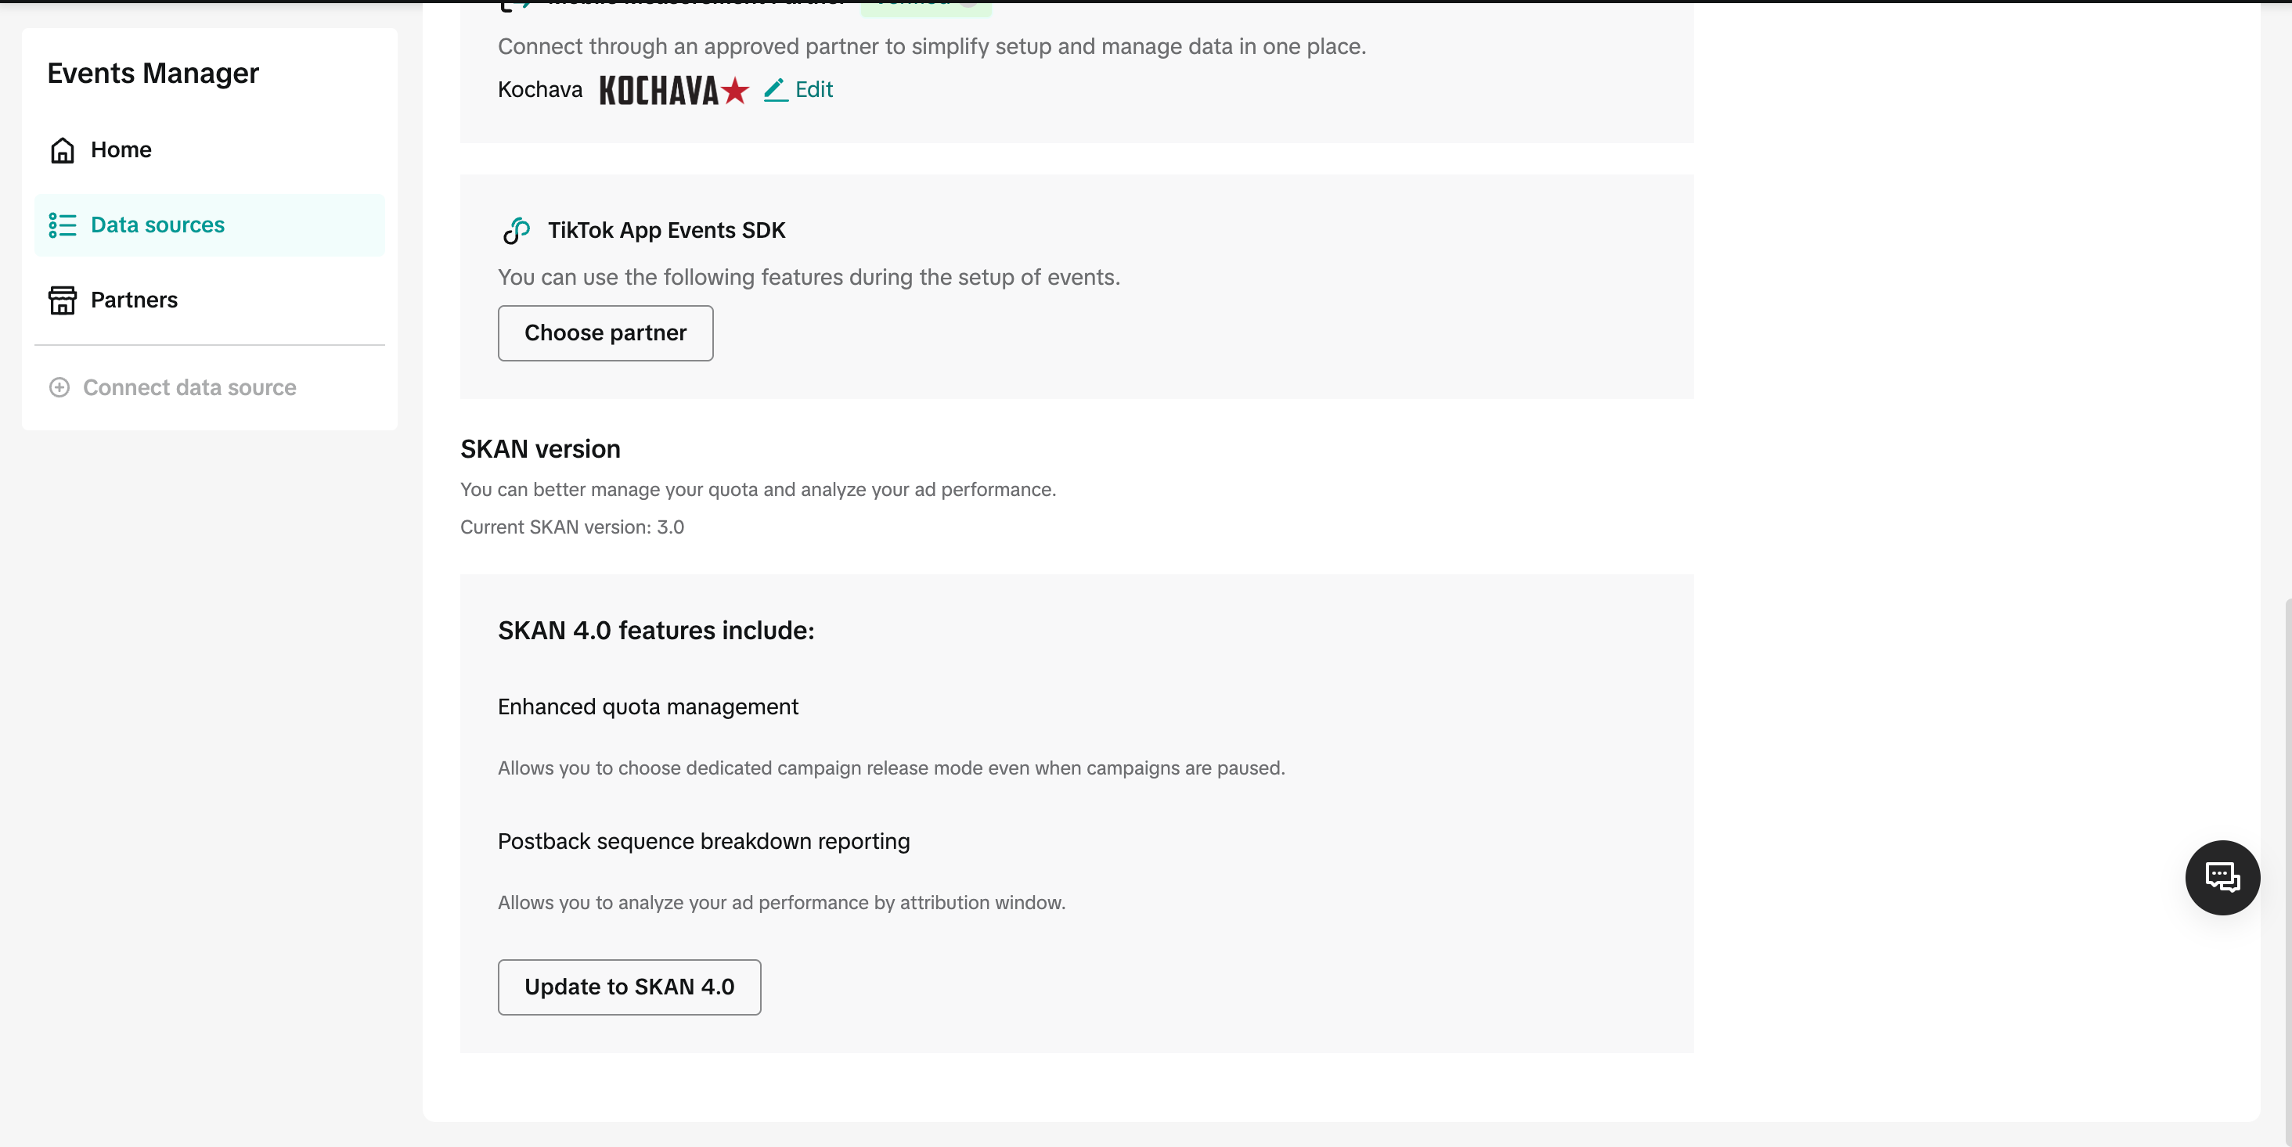Click 'Allows you to choose dedicated campaign' text
This screenshot has width=2292, height=1147.
pyautogui.click(x=892, y=768)
